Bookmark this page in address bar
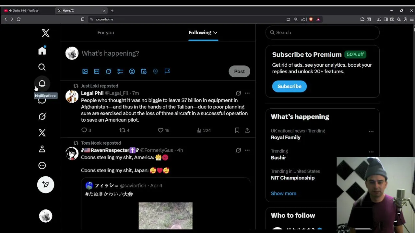415x233 pixels. pyautogui.click(x=83, y=19)
